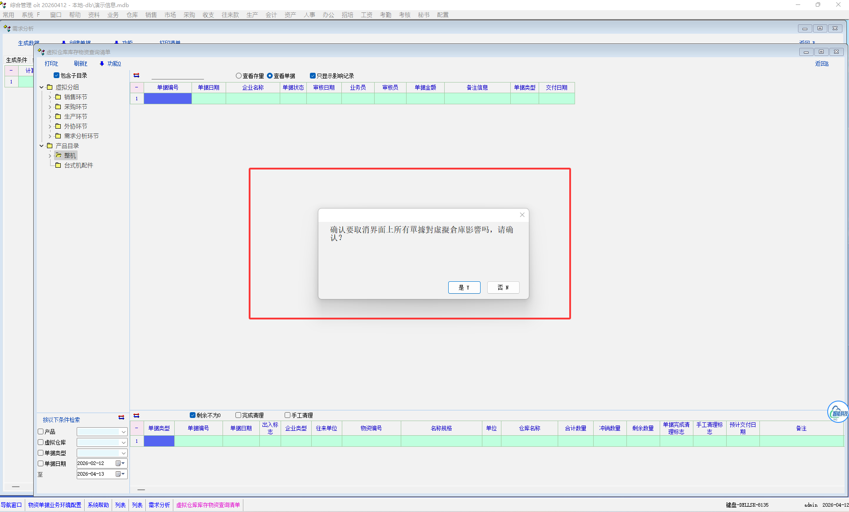
Task: Click the 是 Y button in dialog
Action: coord(464,288)
